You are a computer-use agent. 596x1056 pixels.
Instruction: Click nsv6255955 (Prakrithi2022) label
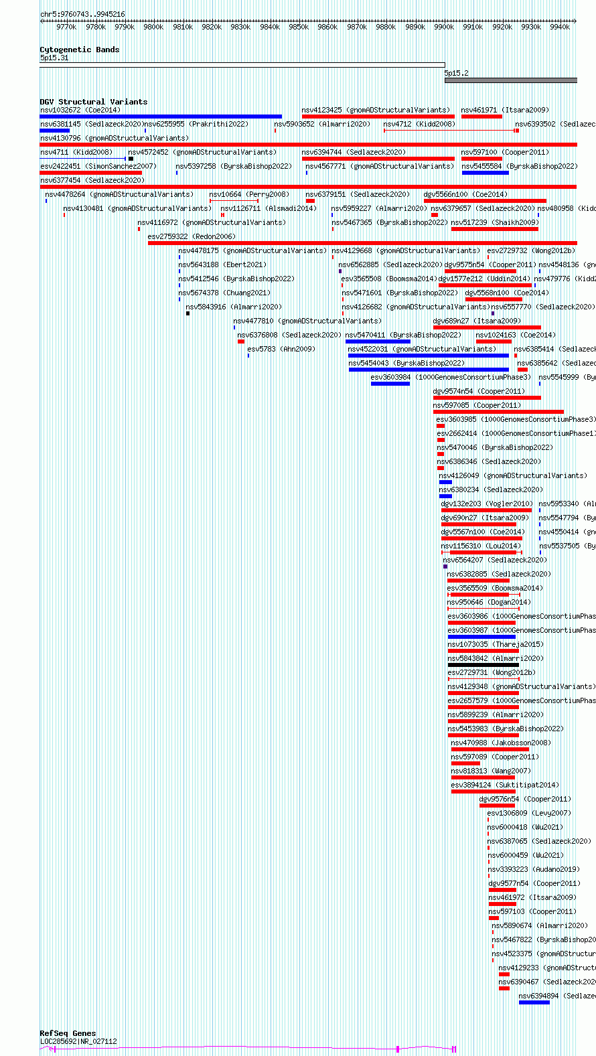click(196, 124)
